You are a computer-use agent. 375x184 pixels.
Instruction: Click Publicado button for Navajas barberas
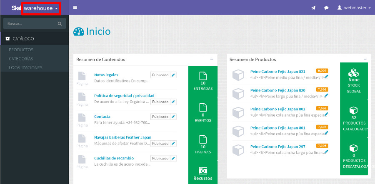click(x=160, y=144)
